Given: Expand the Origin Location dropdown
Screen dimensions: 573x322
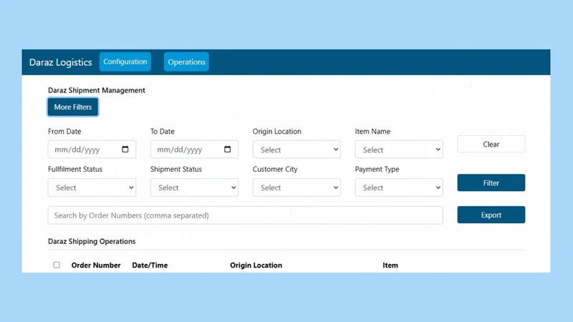Looking at the screenshot, I should coord(297,150).
